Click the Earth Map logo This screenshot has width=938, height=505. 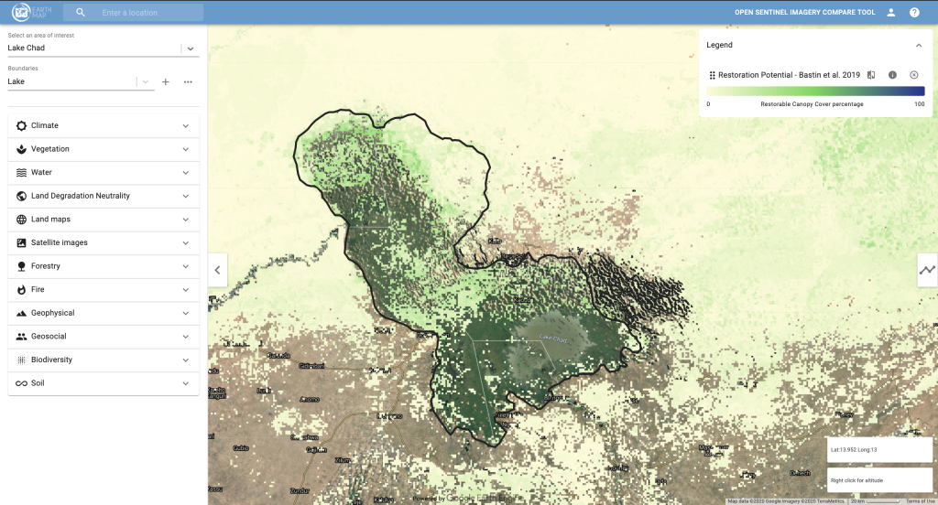(x=31, y=13)
